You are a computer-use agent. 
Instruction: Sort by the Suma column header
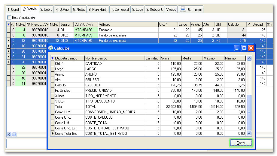[x=171, y=58]
